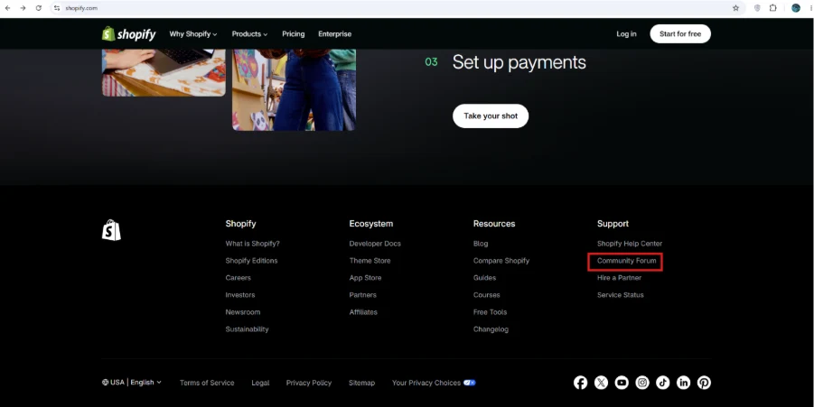The height and width of the screenshot is (407, 814).
Task: Open the Affiliates footer link
Action: [x=363, y=312]
